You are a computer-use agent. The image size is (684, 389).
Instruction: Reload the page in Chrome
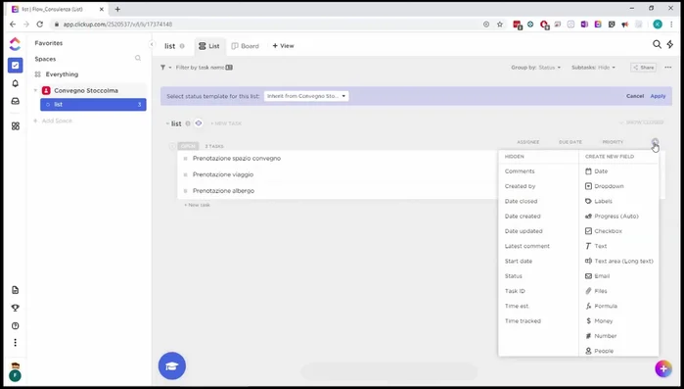pyautogui.click(x=40, y=24)
